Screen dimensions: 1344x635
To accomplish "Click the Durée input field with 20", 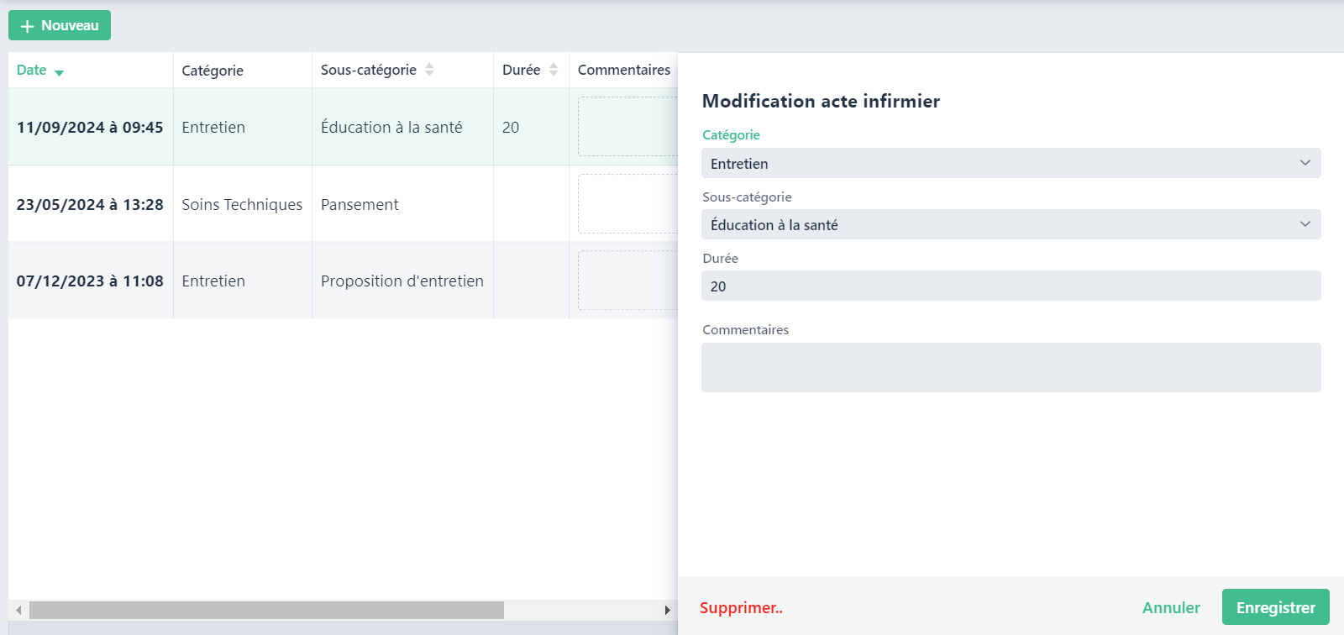I will coord(1011,286).
